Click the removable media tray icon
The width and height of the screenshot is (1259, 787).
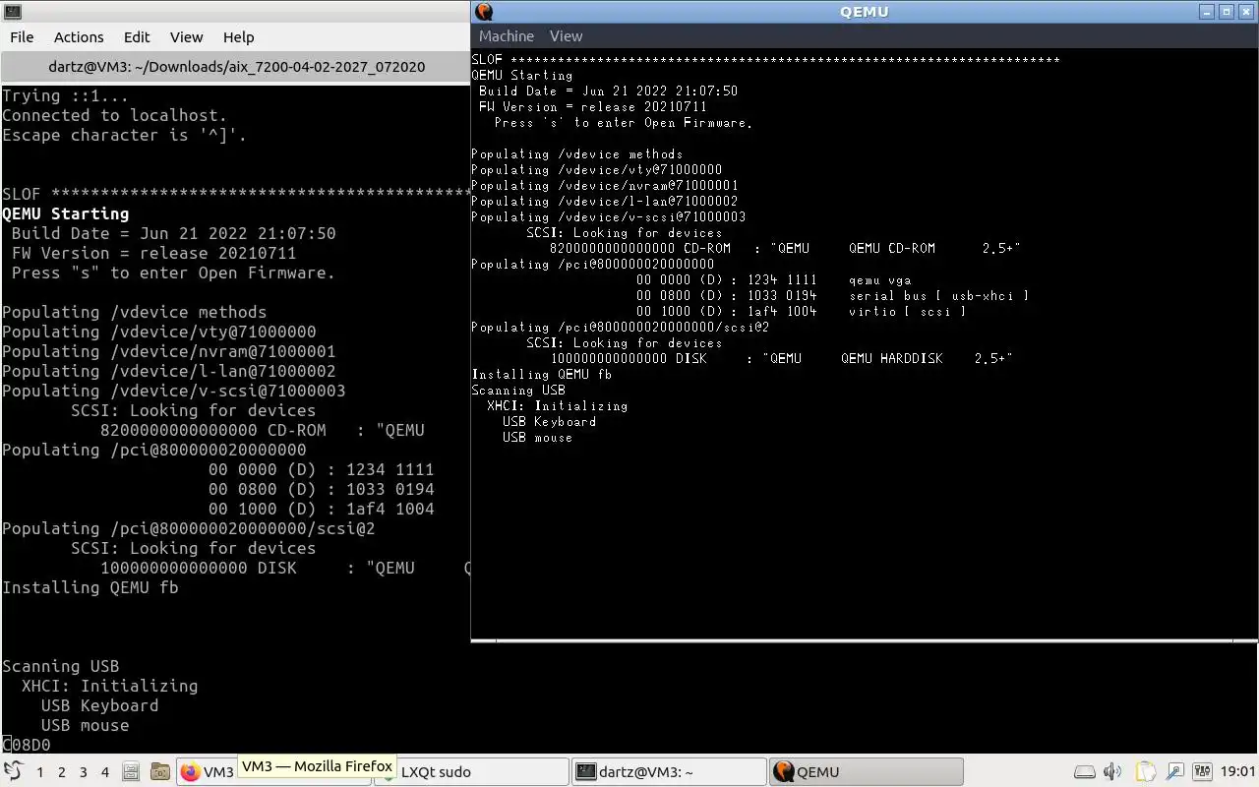(x=1084, y=772)
